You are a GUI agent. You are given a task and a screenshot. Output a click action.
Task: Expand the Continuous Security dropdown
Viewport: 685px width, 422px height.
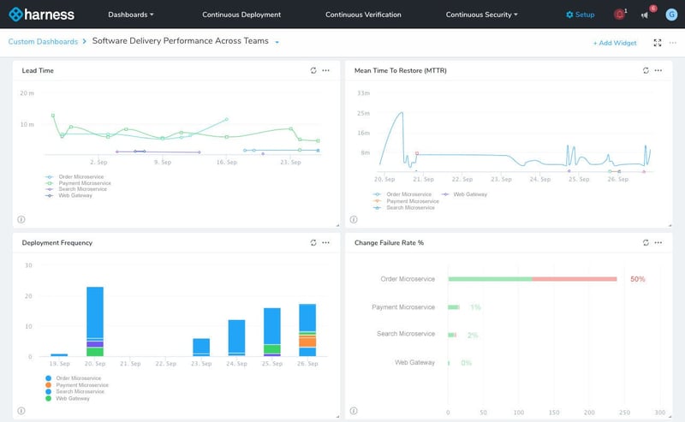coord(482,15)
